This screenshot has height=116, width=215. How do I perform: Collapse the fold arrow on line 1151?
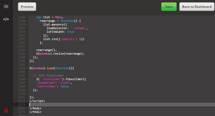pyautogui.click(x=27, y=25)
